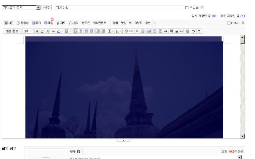Insert a special character symbol
This screenshot has width=255, height=159.
coord(137,31)
